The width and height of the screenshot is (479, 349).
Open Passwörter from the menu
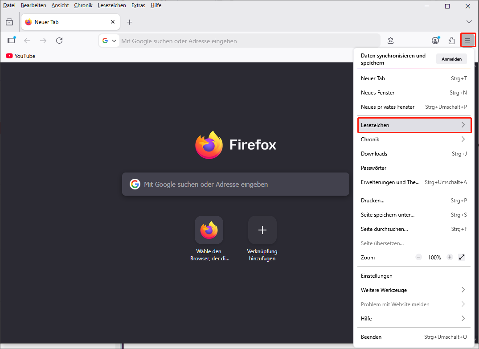[x=414, y=168]
